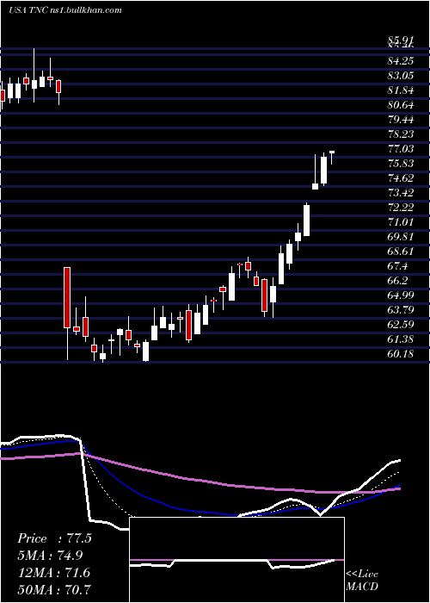Click the '5MA : 74.9' readout
The image size is (430, 603).
coord(50,556)
